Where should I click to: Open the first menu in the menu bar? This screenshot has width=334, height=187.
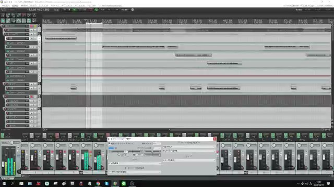5,6
